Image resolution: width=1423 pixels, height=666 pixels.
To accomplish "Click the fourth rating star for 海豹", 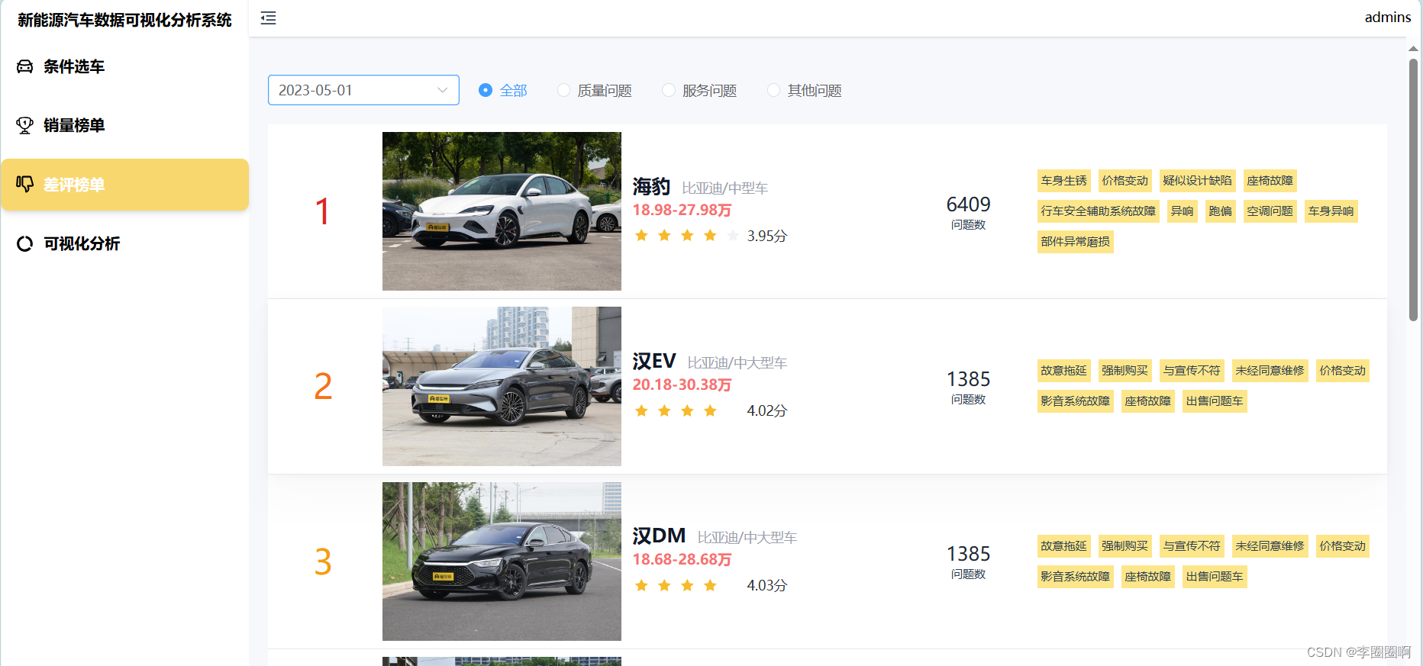I will point(710,236).
